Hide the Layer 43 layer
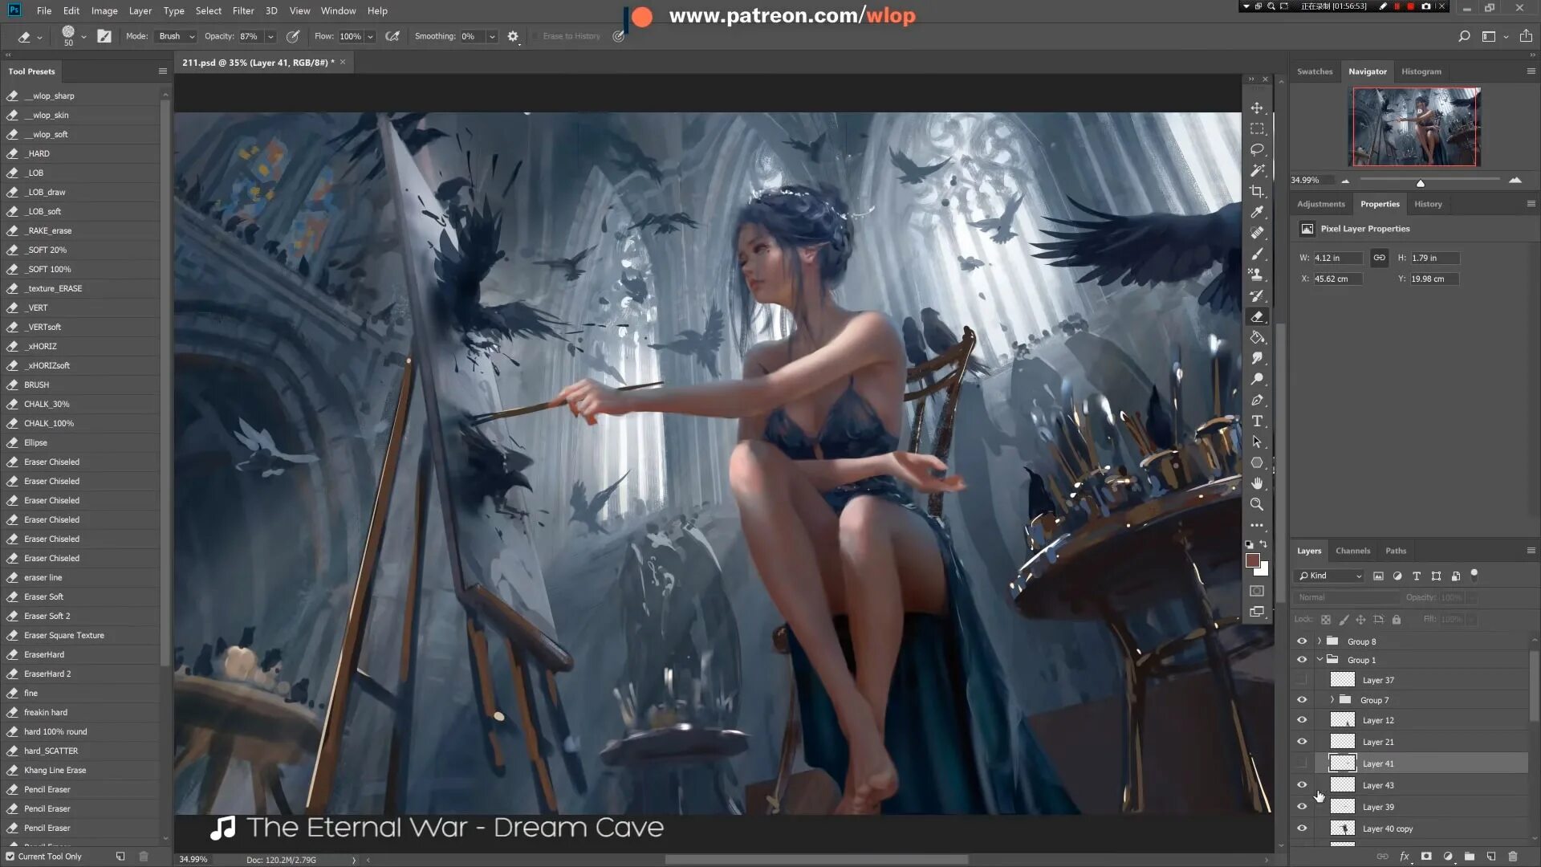Image resolution: width=1541 pixels, height=867 pixels. [x=1302, y=785]
